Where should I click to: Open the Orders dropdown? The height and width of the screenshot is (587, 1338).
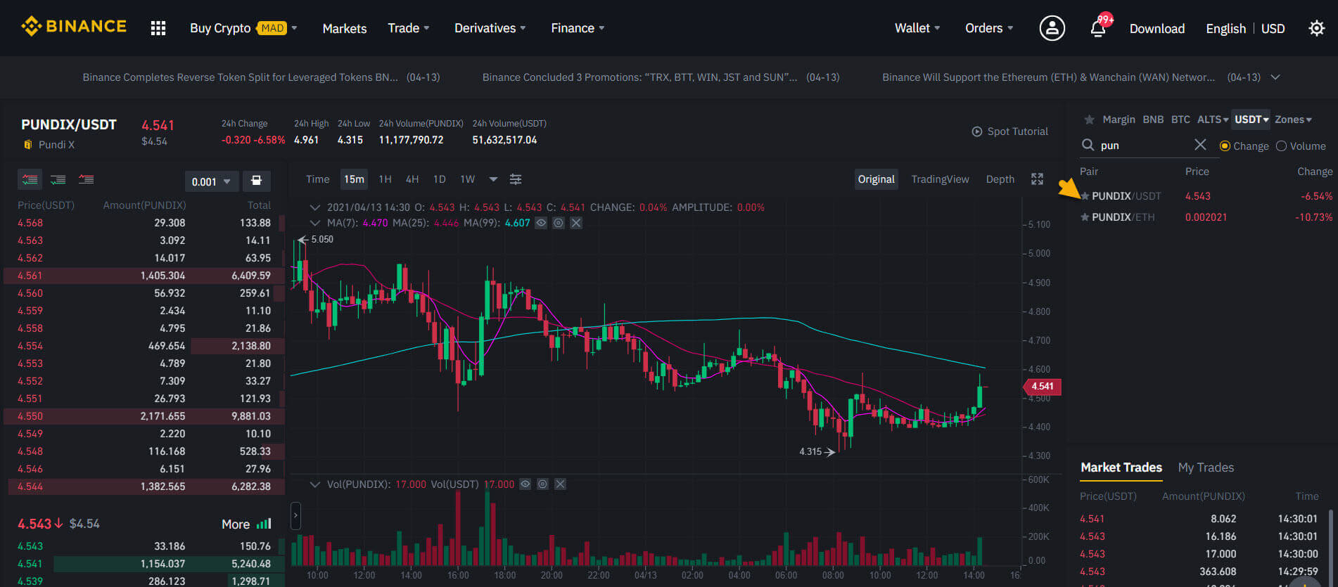click(989, 28)
